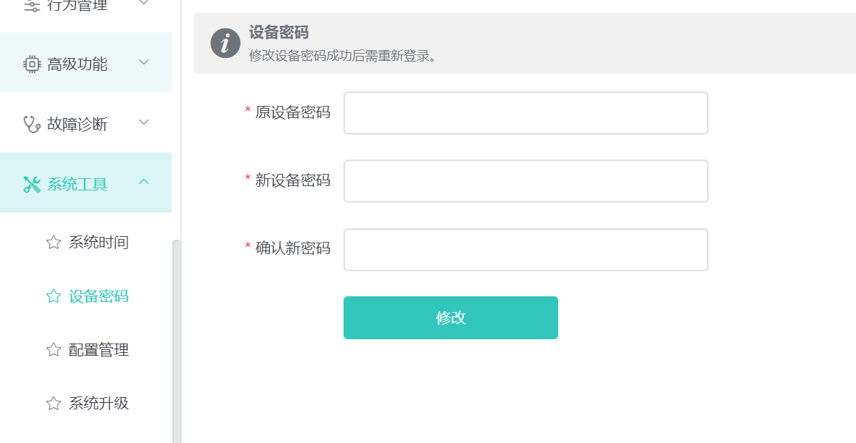856x443 pixels.
Task: Click the 故障诊断 stethoscope icon
Action: (x=31, y=125)
